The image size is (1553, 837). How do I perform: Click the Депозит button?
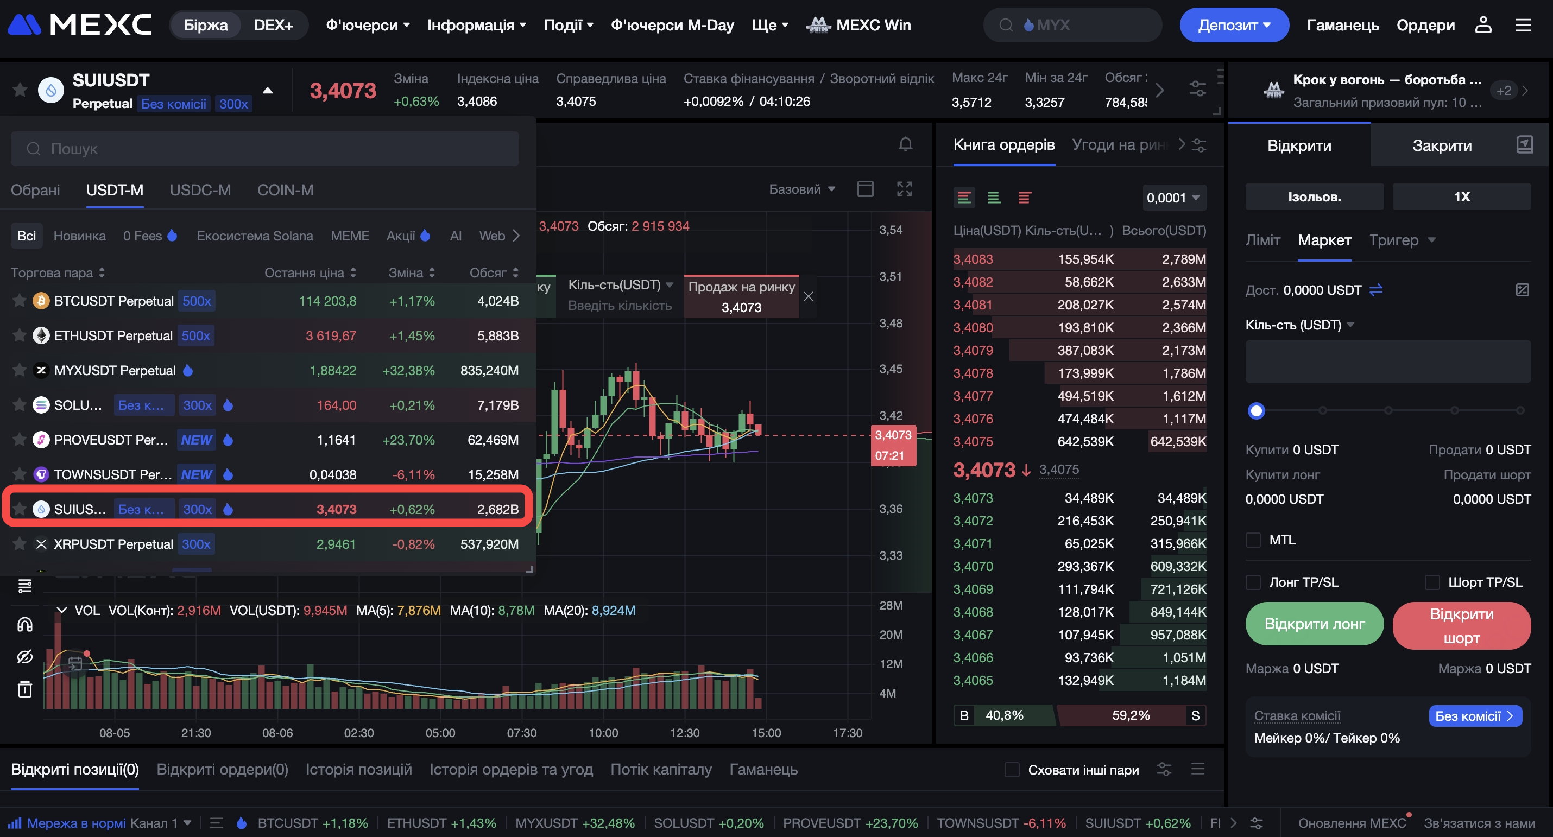coord(1234,26)
